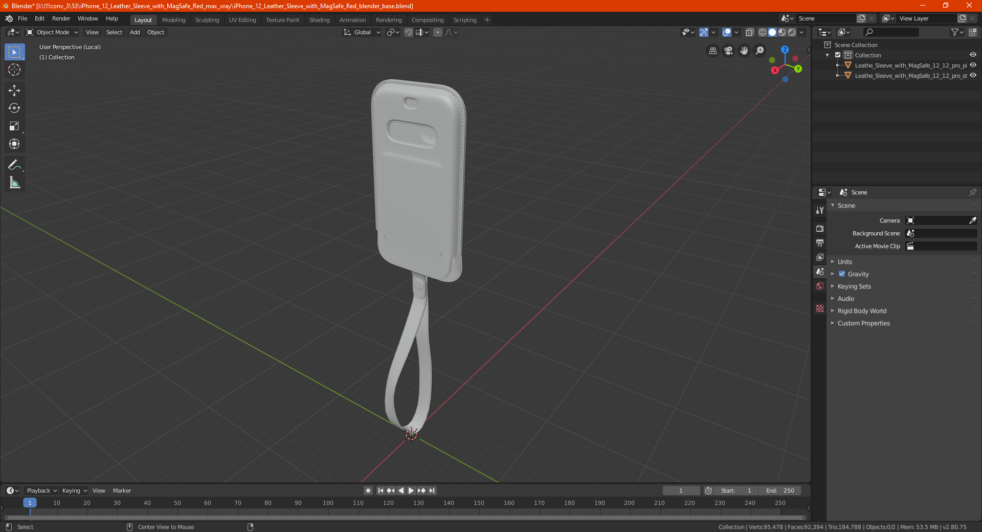Open Global orientation dropdown
Image resolution: width=982 pixels, height=532 pixels.
(x=362, y=32)
